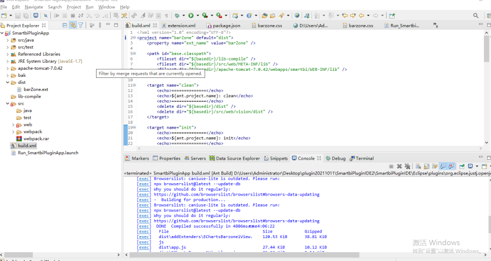Screen dimensions: 491x261
Task: Click the Pin Editor toolbar icon
Action: [392, 16]
